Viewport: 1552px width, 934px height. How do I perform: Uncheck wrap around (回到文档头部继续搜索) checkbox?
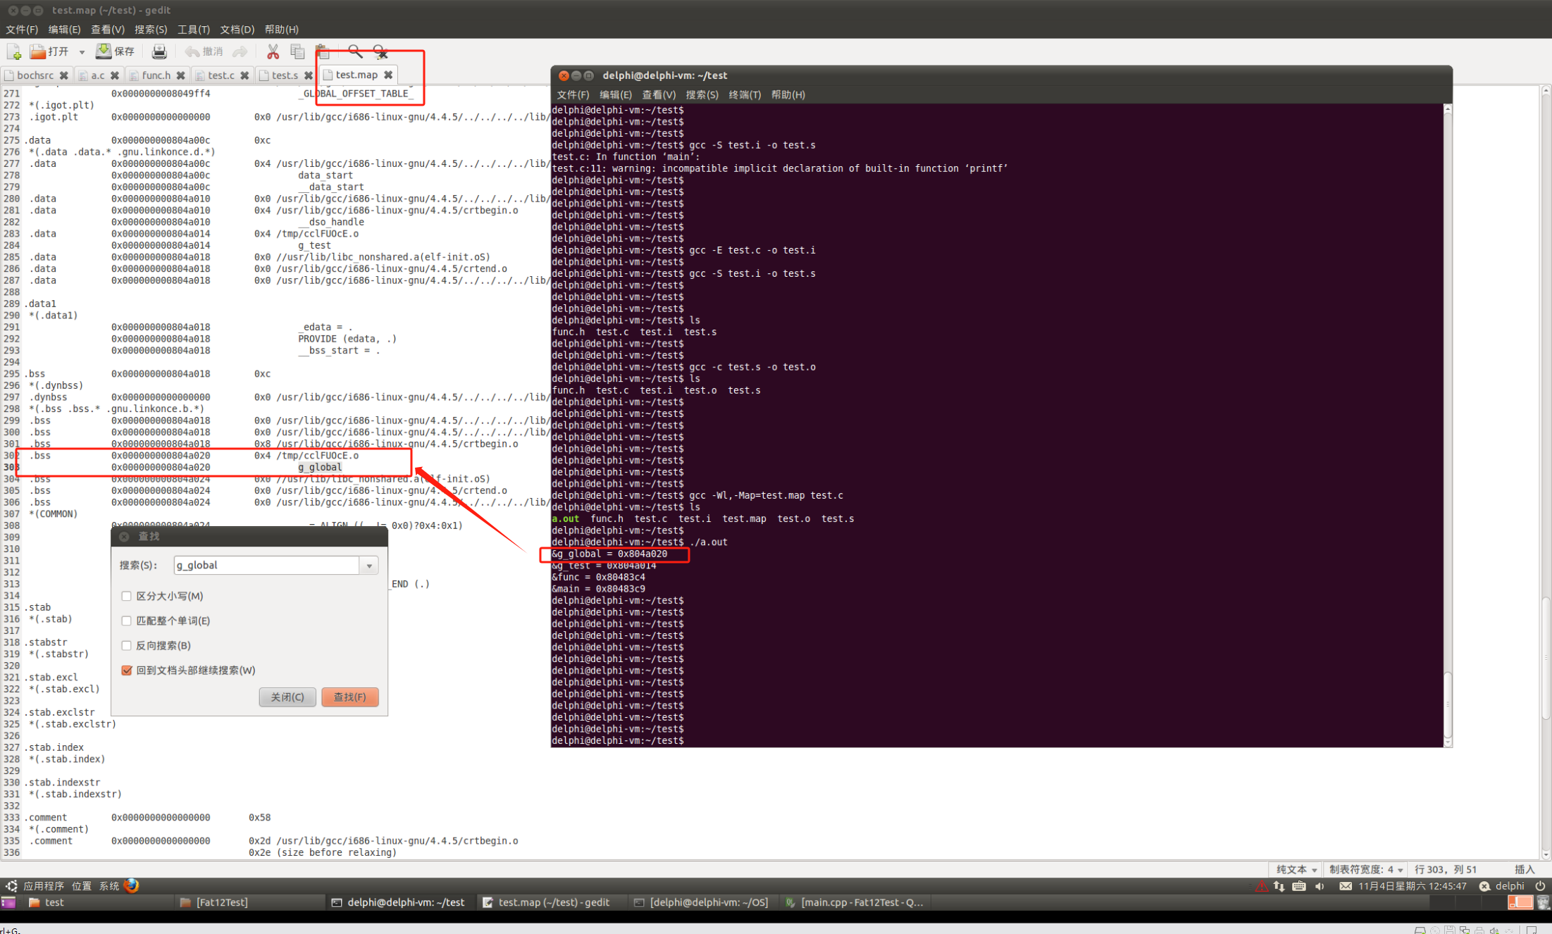127,670
